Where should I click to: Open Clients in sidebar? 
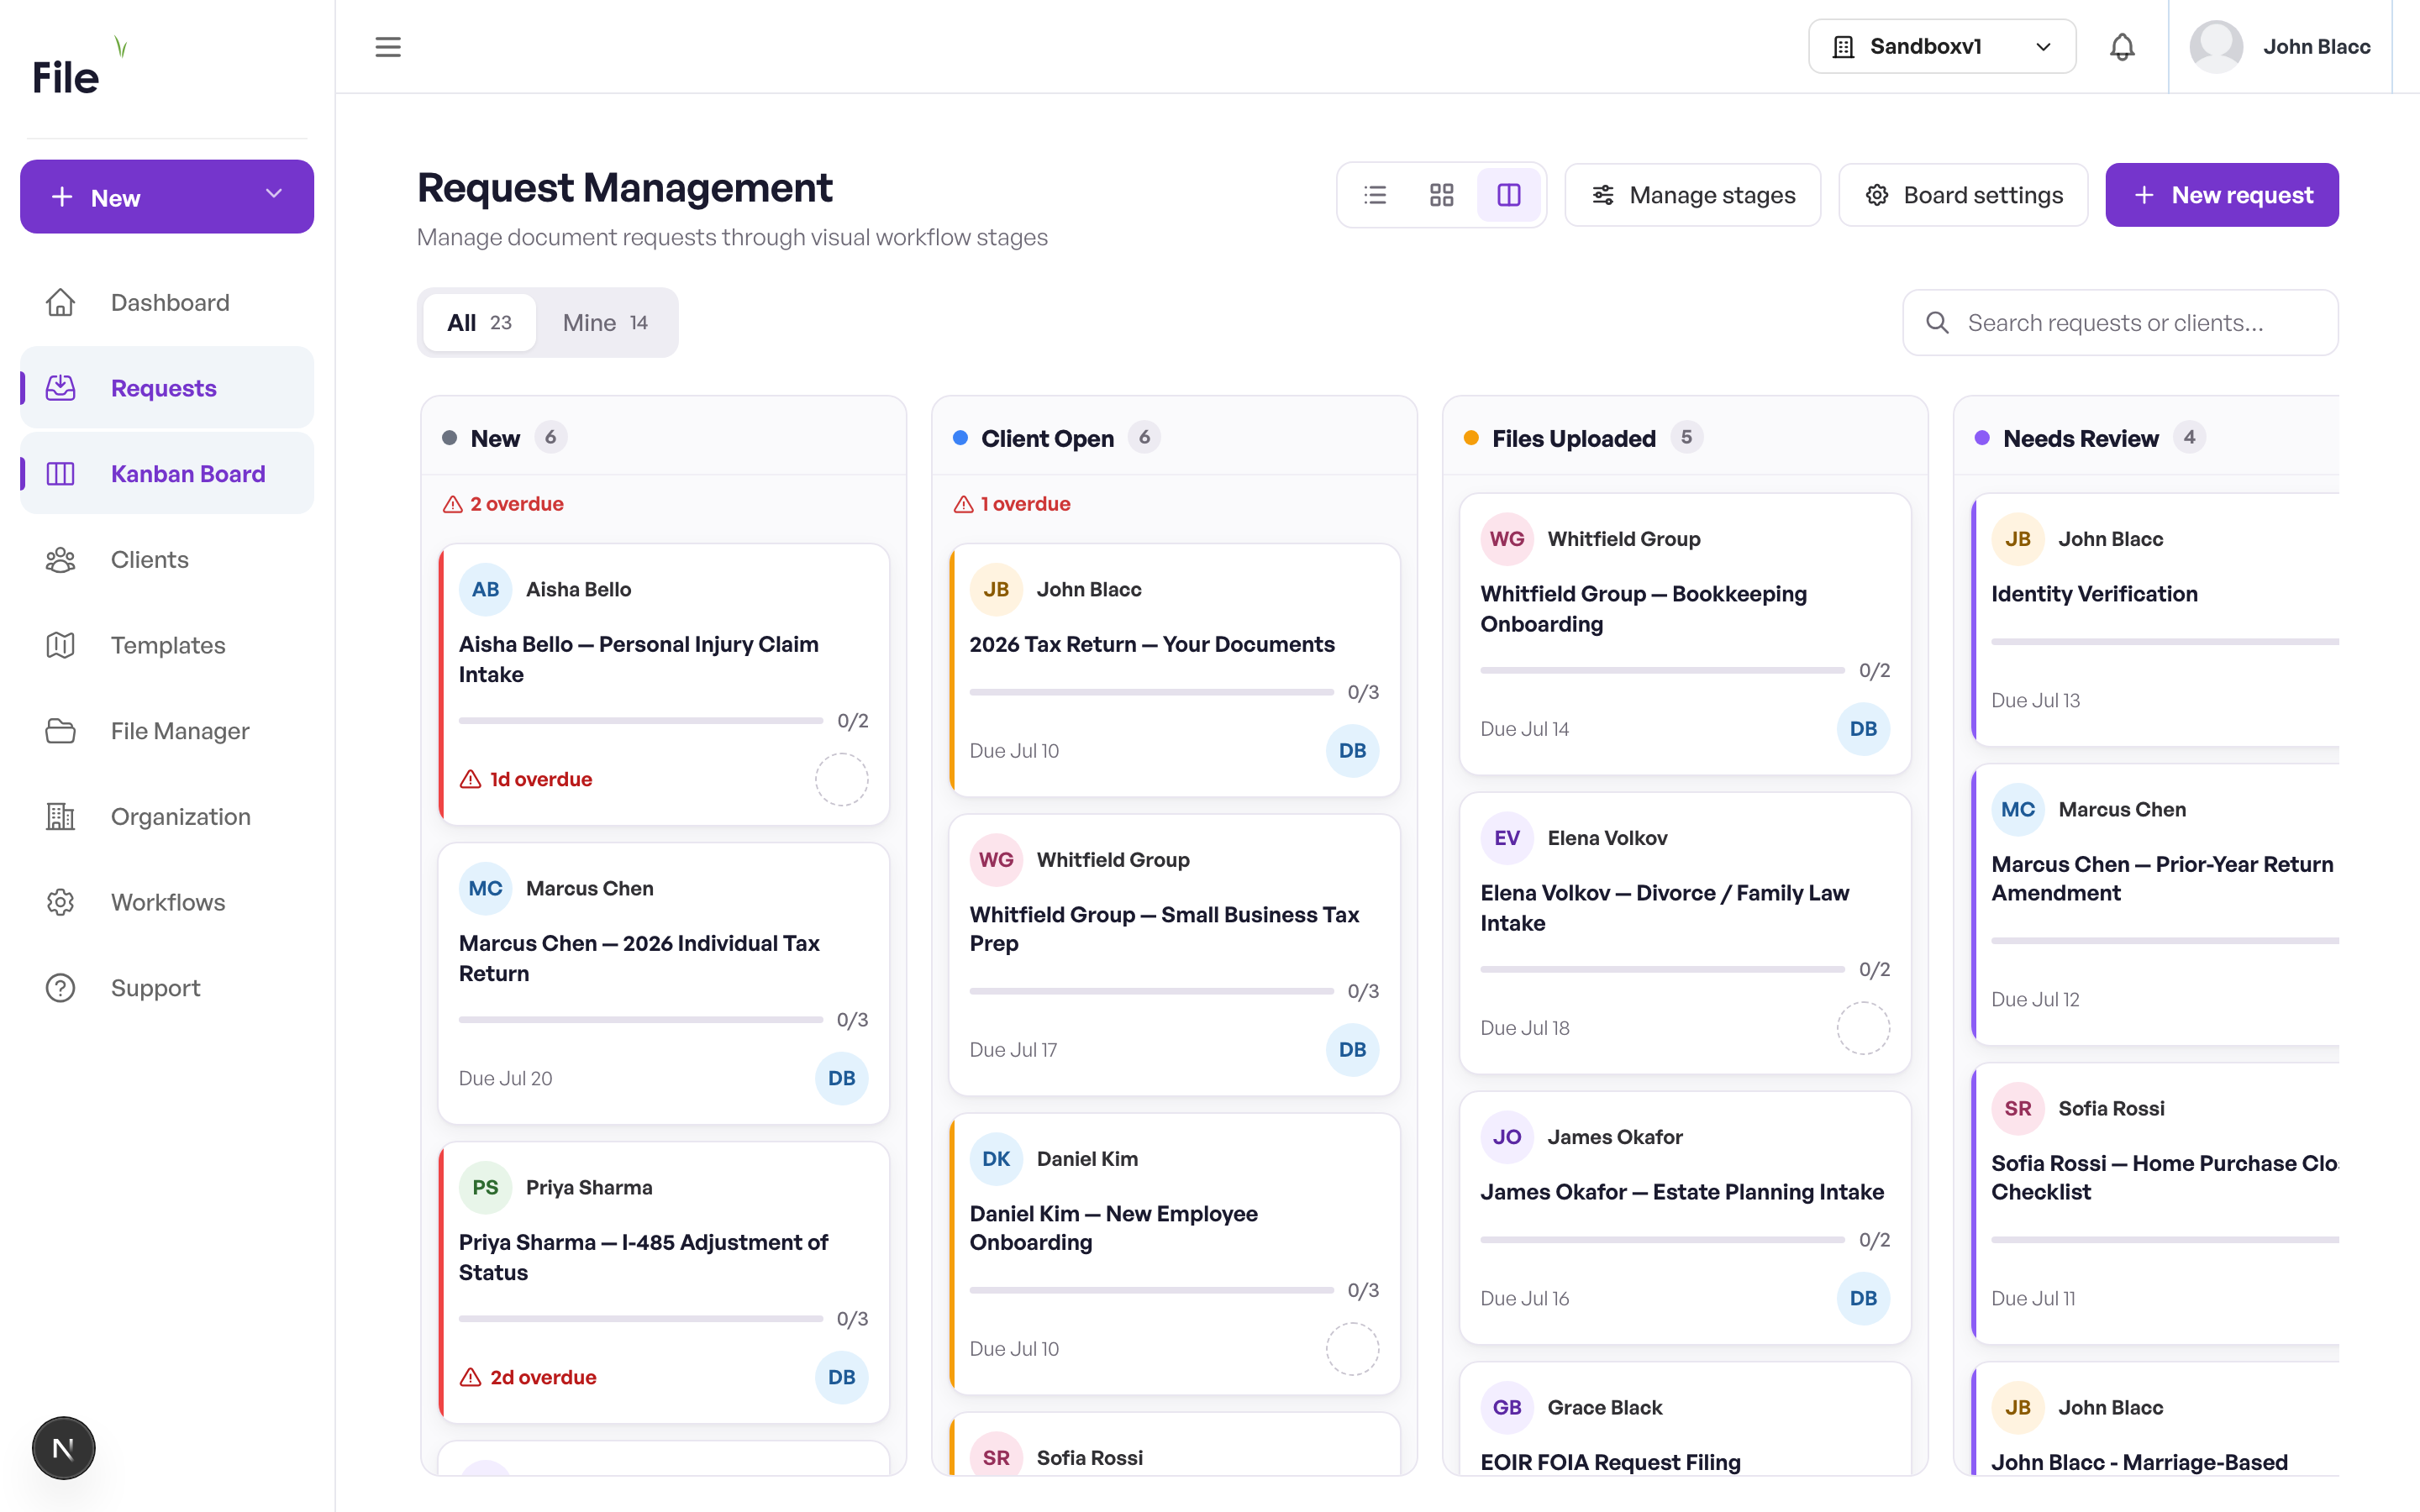click(x=167, y=559)
